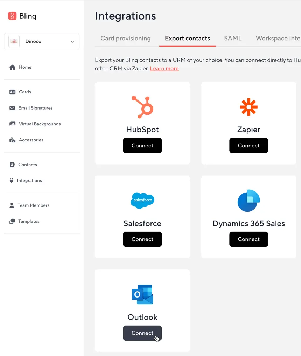
Task: Connect Dynamics 365 Sales
Action: tap(249, 239)
